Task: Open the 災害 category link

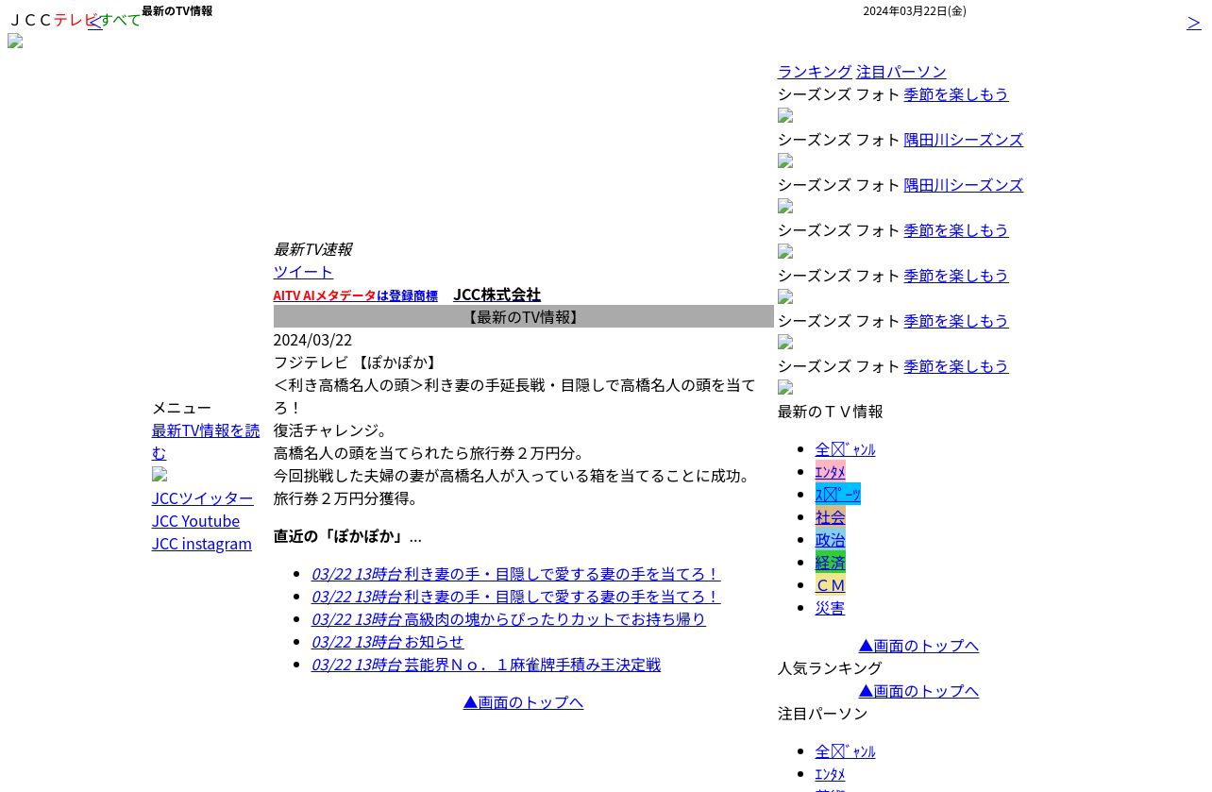Action: tap(830, 608)
